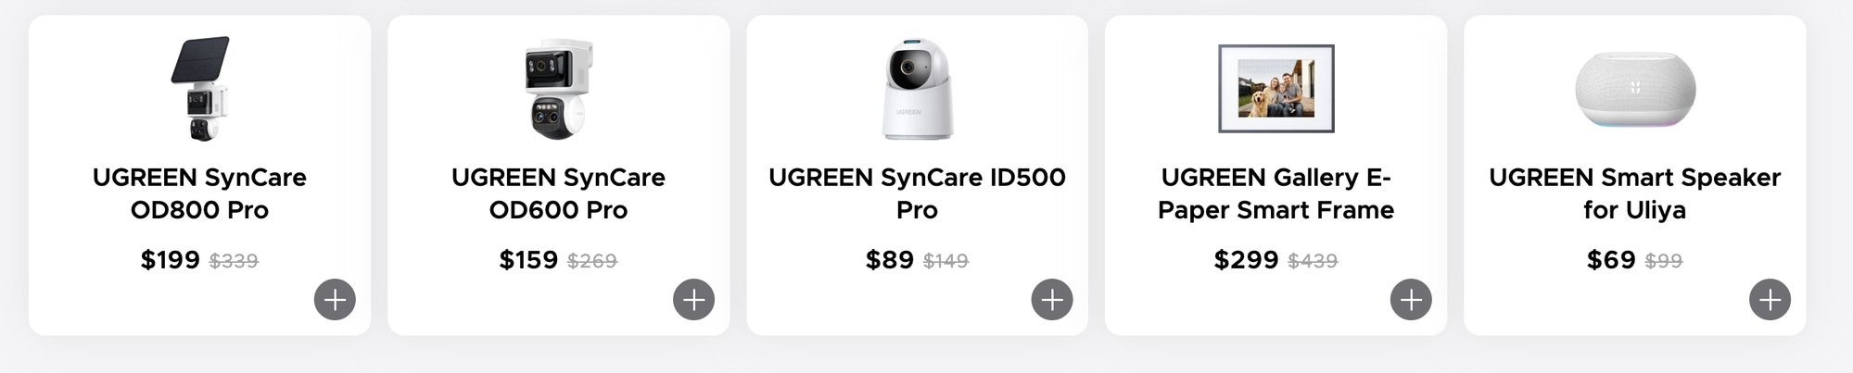Click the $159 price on OD600 Pro
The width and height of the screenshot is (1853, 373).
click(528, 260)
